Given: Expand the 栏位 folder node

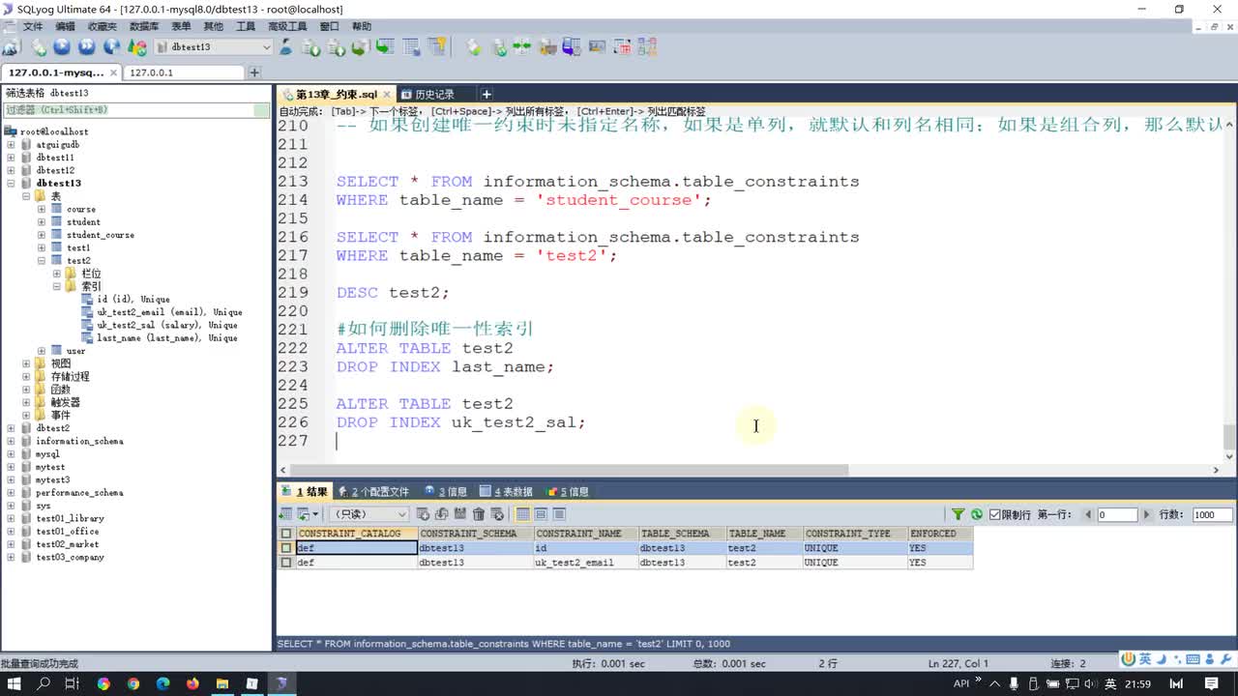Looking at the screenshot, I should pyautogui.click(x=57, y=274).
